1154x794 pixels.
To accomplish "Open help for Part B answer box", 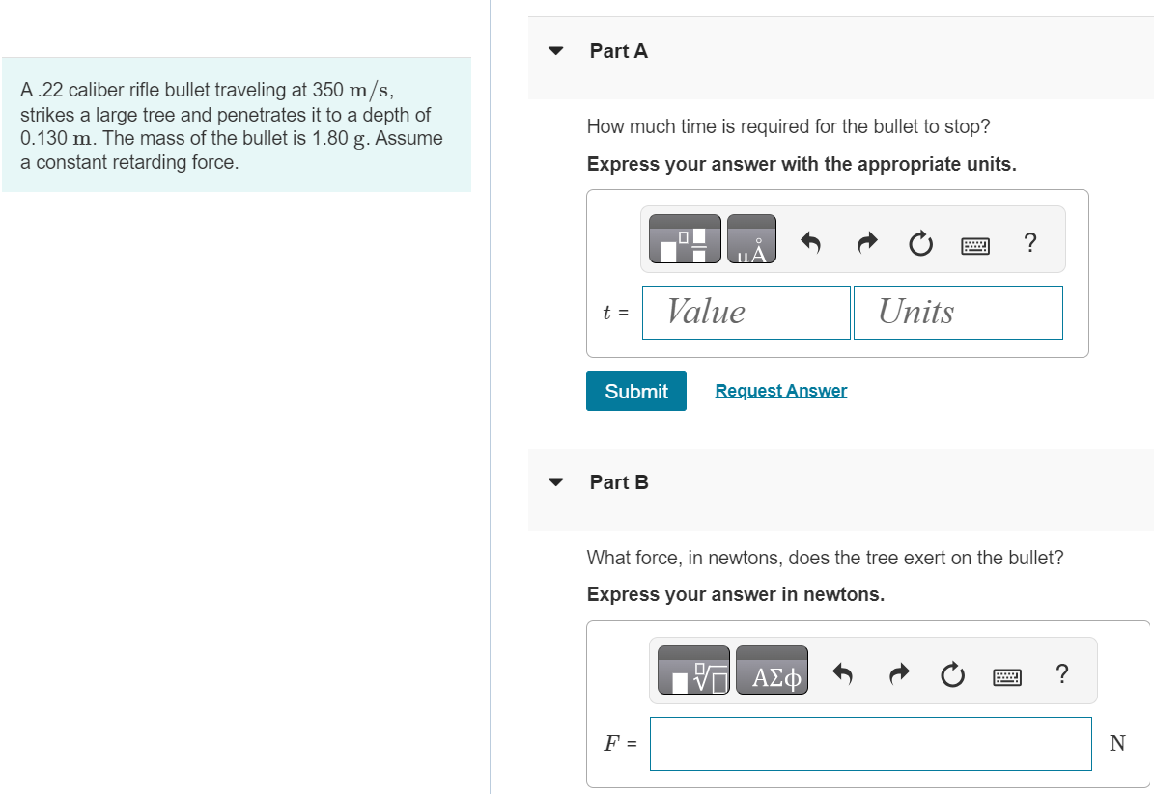I will click(x=1062, y=673).
